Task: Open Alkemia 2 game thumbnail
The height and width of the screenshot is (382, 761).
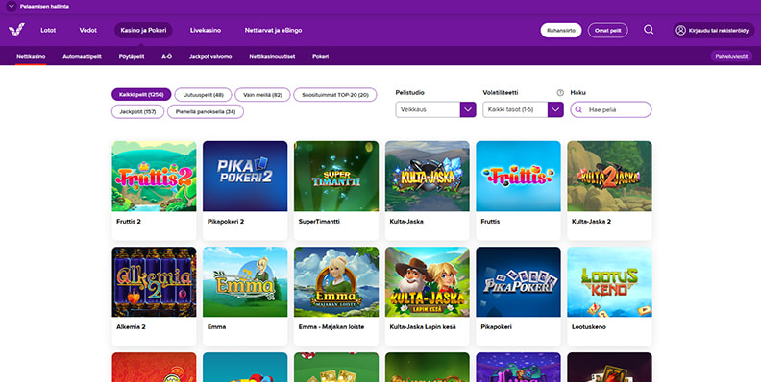Action: pos(154,282)
